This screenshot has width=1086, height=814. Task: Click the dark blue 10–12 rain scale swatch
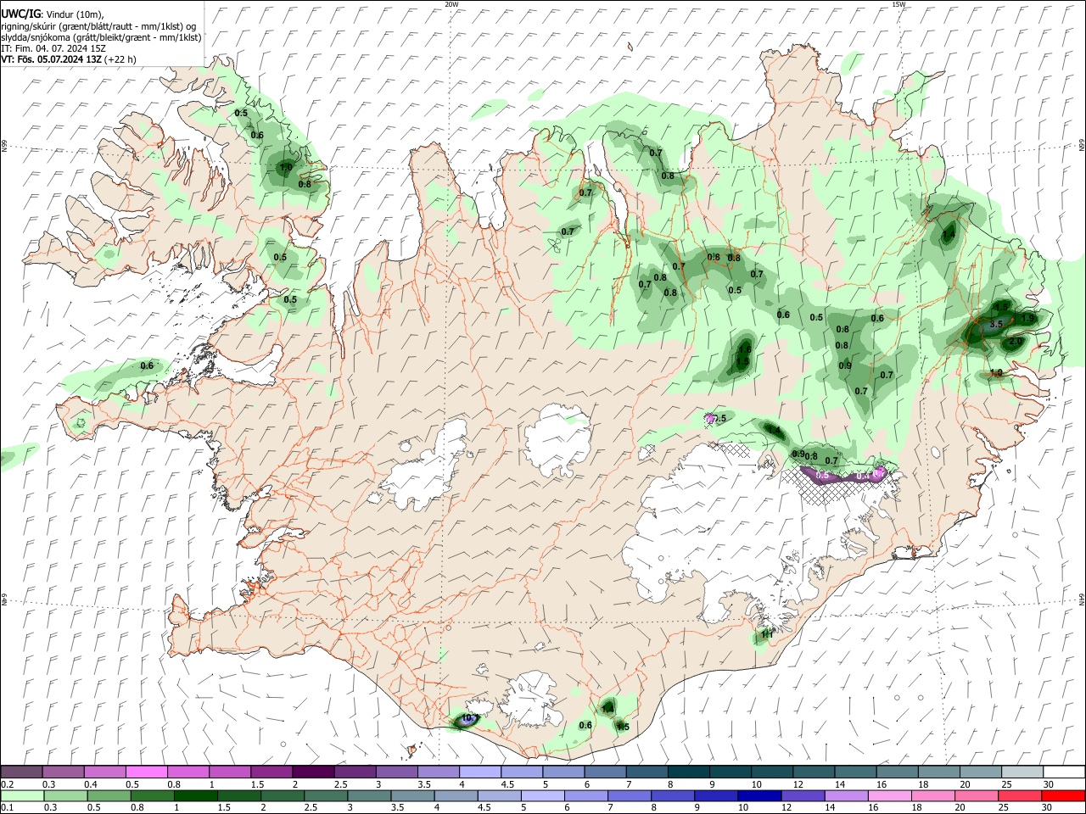(x=758, y=795)
